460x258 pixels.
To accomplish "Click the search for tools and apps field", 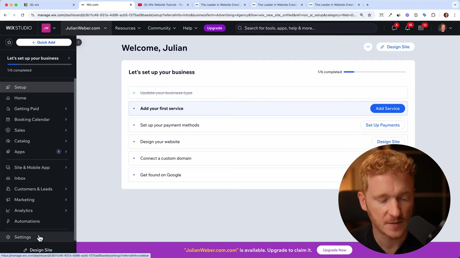I will click(x=306, y=28).
